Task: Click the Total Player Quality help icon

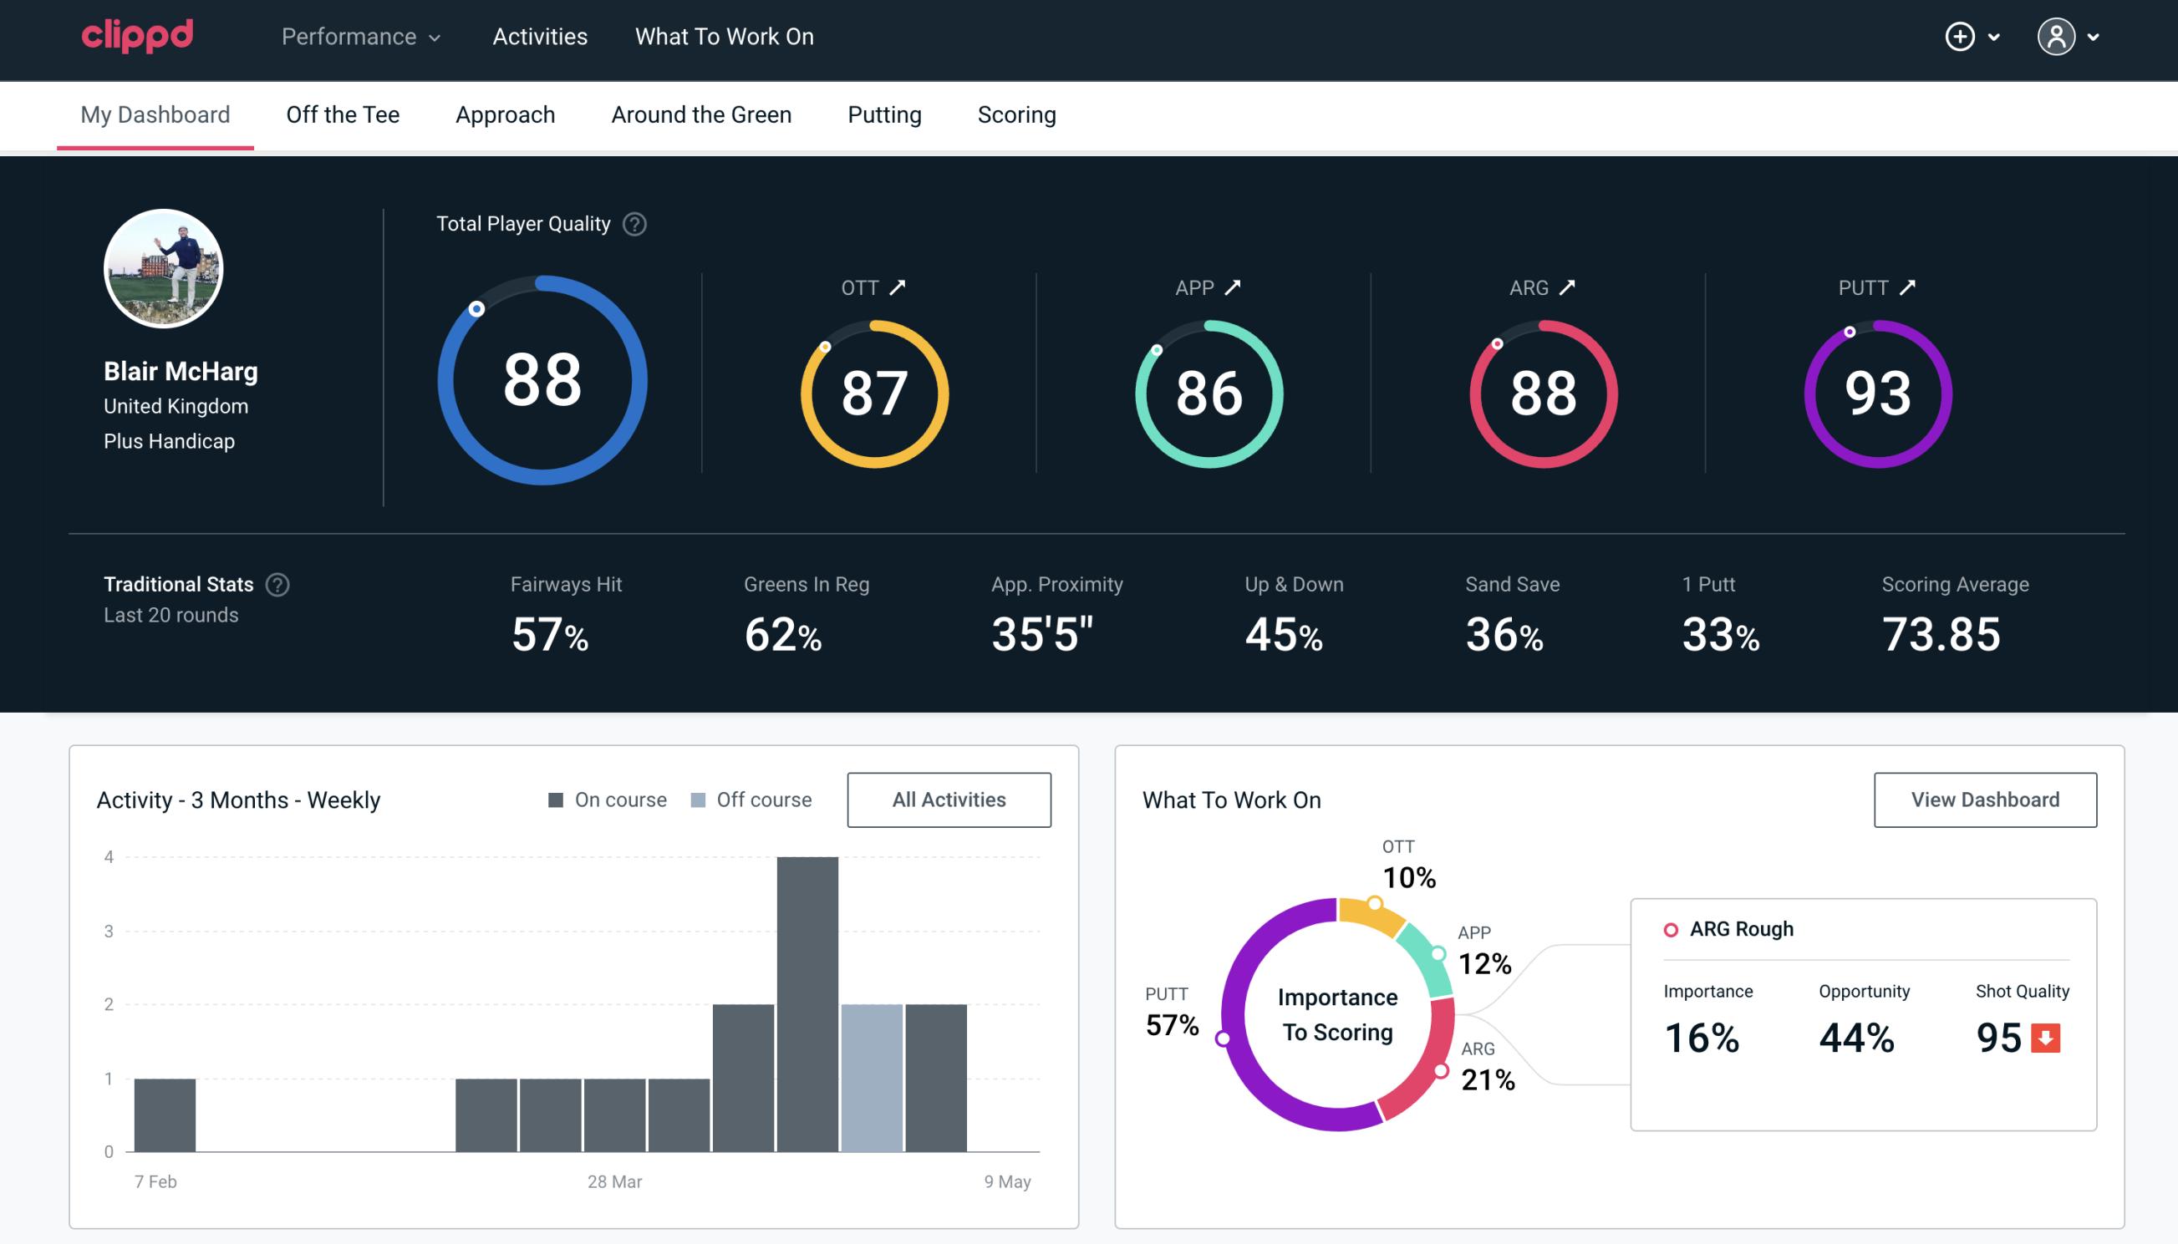Action: (x=633, y=224)
